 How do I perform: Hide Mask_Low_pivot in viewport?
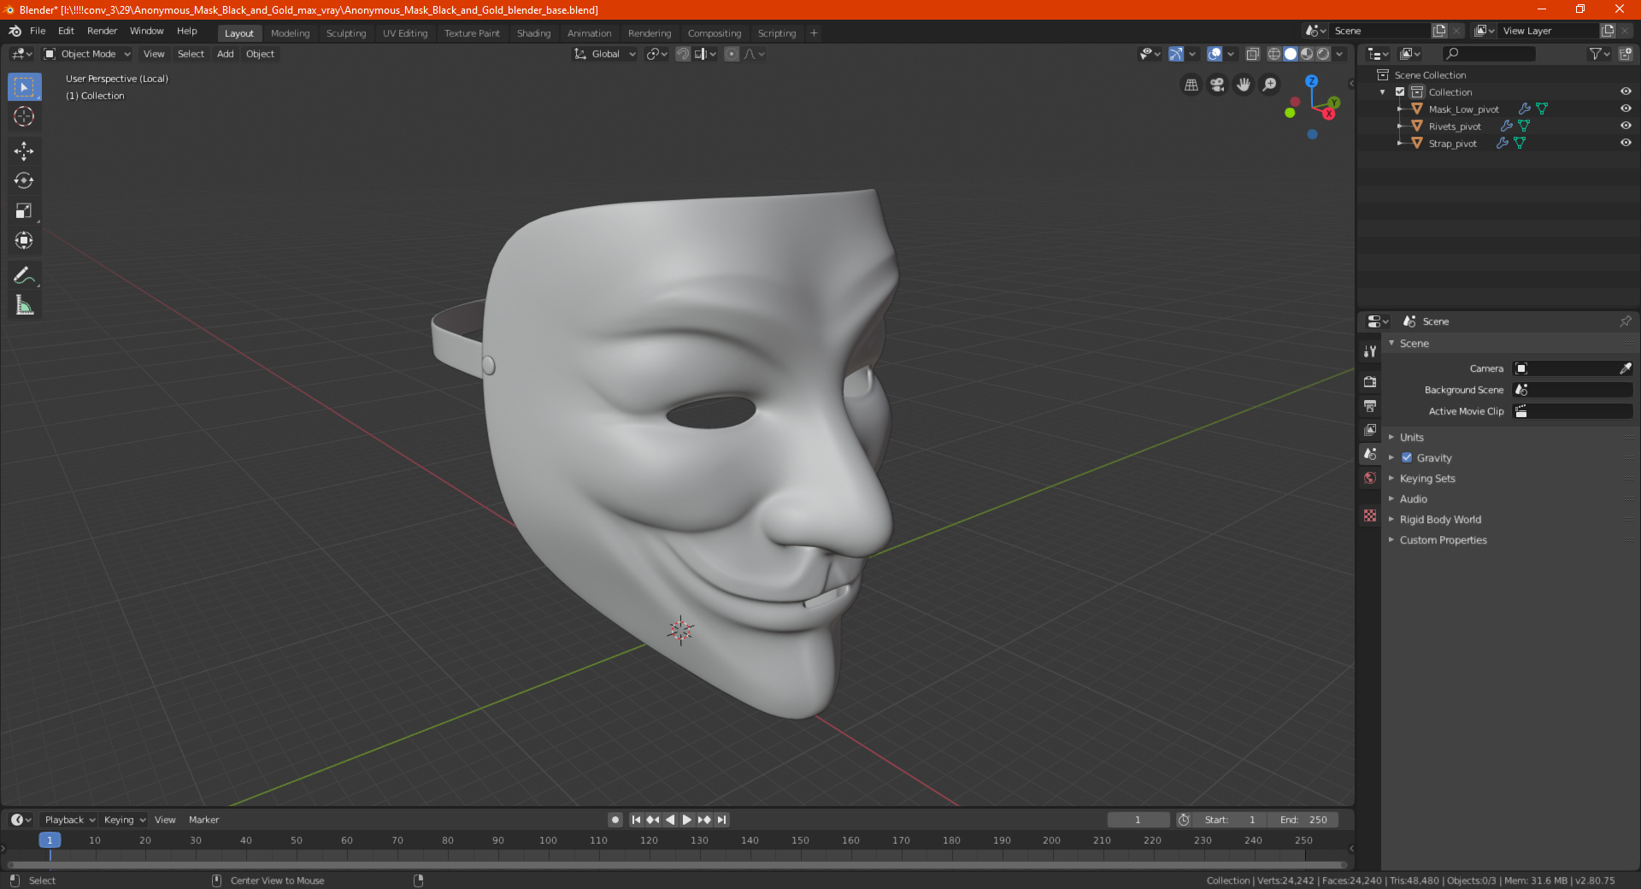[x=1626, y=109]
